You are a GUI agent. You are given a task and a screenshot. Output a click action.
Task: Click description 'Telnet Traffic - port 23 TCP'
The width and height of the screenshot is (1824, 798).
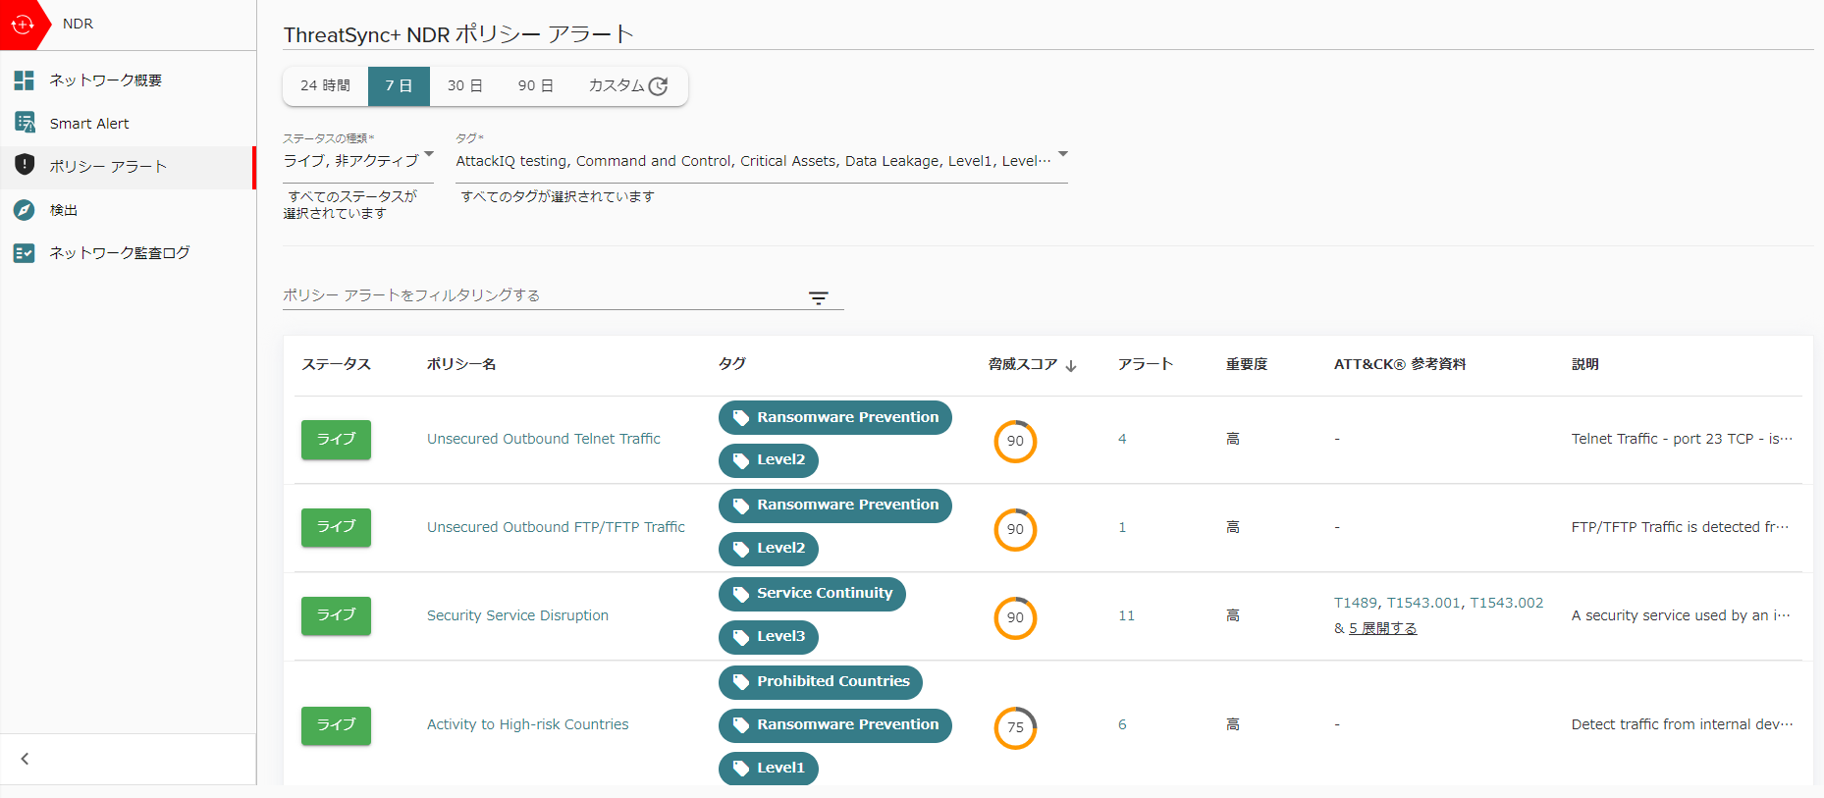click(x=1682, y=439)
